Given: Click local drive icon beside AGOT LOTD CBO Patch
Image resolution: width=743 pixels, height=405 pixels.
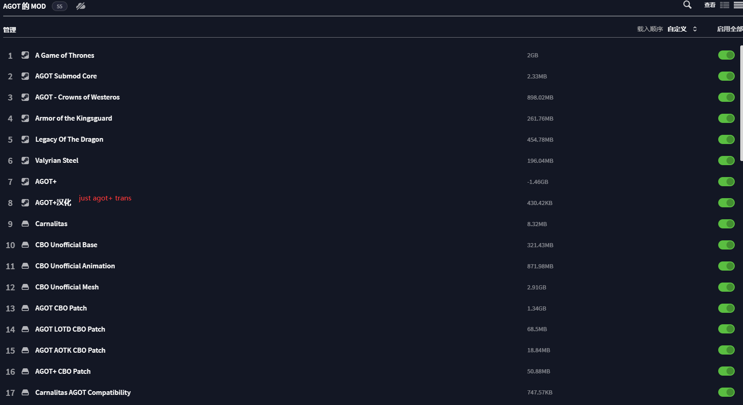Looking at the screenshot, I should tap(25, 329).
